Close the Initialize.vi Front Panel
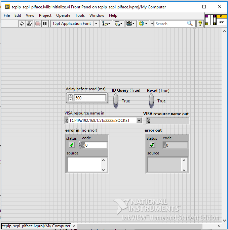The height and width of the screenshot is (230, 228). pos(220,7)
